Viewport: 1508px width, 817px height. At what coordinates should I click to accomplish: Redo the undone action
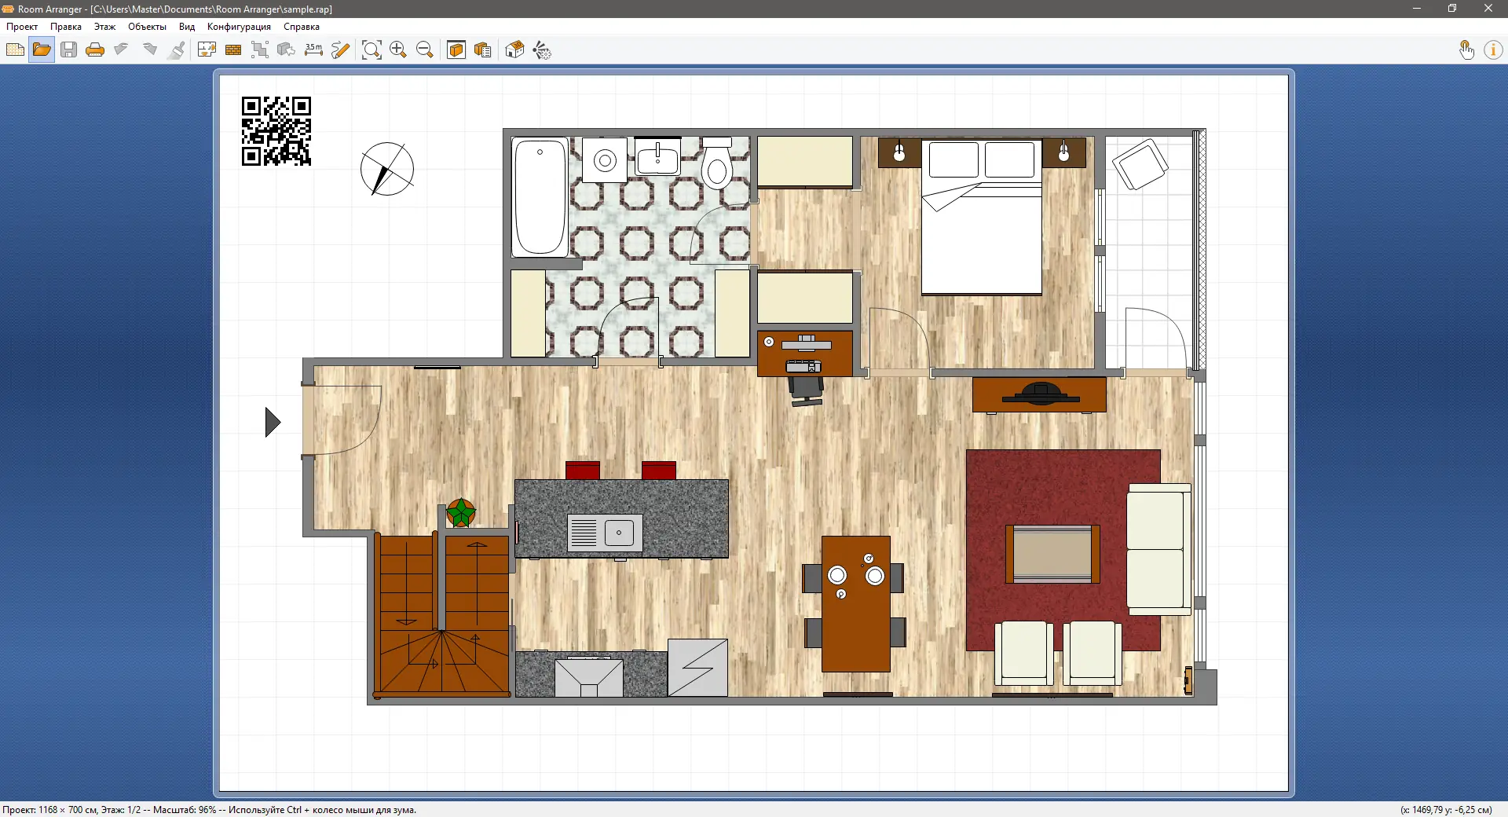click(x=149, y=49)
